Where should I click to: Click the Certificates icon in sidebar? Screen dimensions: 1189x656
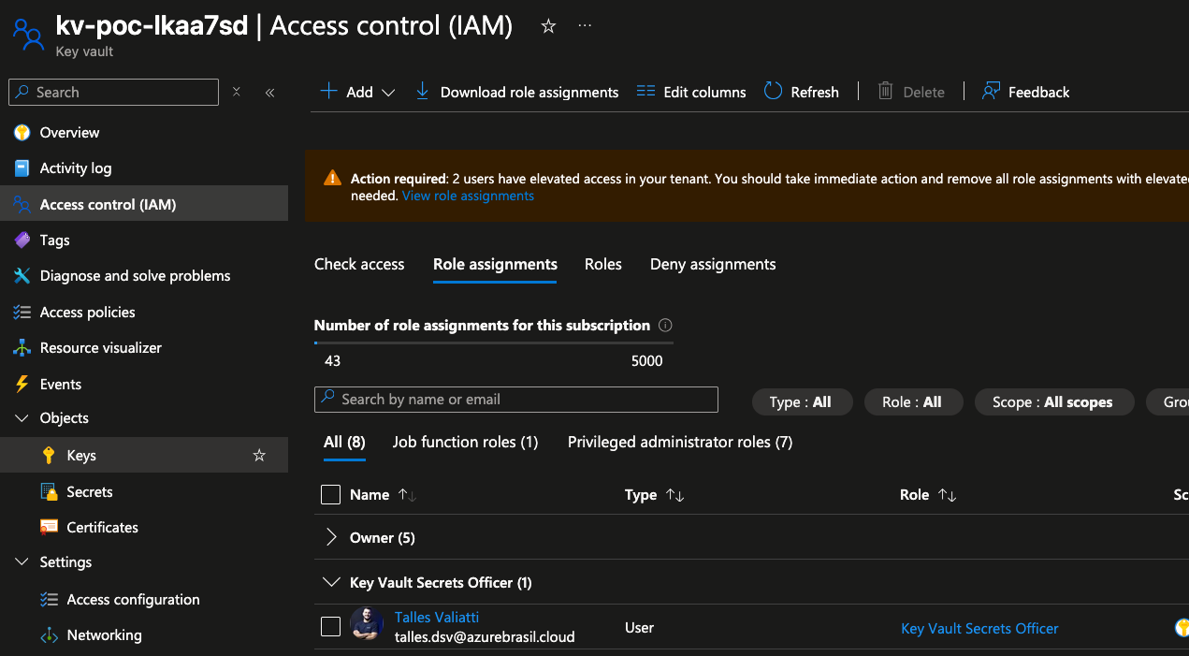pos(50,527)
